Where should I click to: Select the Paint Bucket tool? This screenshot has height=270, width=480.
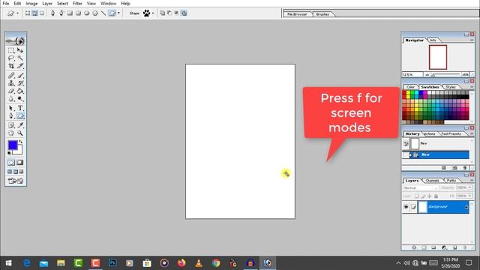pos(20,91)
